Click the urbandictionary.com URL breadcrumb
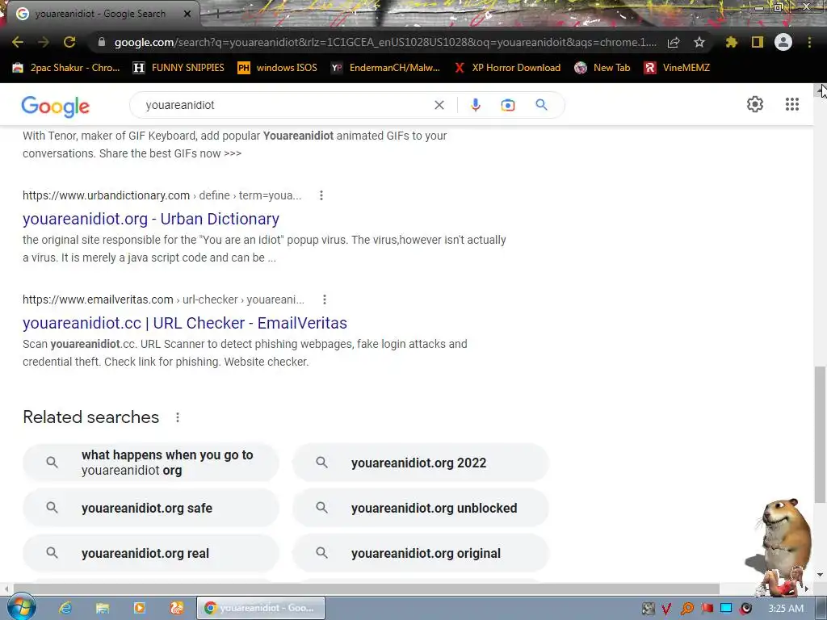827x620 pixels. coord(162,195)
